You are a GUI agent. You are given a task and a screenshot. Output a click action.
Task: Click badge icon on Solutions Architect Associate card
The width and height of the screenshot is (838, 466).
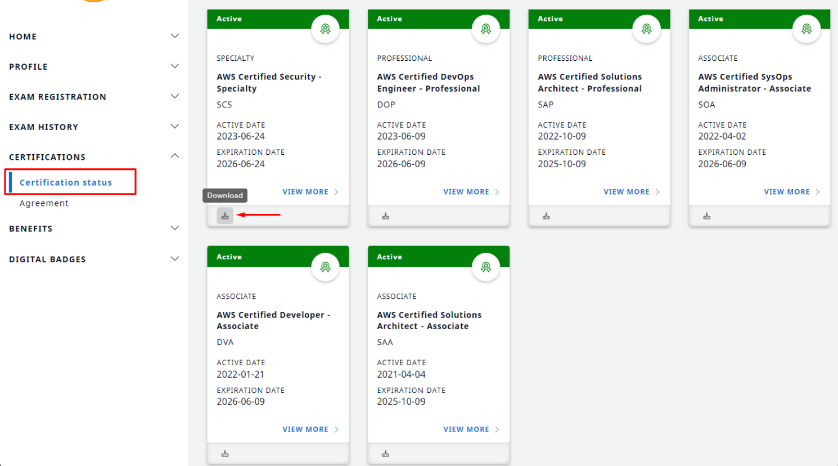pos(486,267)
